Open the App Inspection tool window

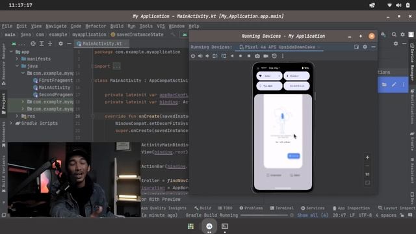tap(351, 208)
